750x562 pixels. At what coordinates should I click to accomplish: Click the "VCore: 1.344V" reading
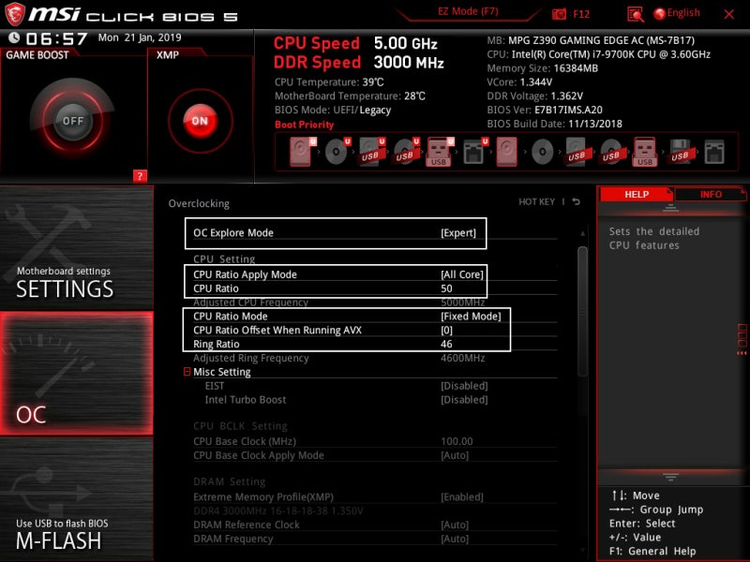point(519,82)
